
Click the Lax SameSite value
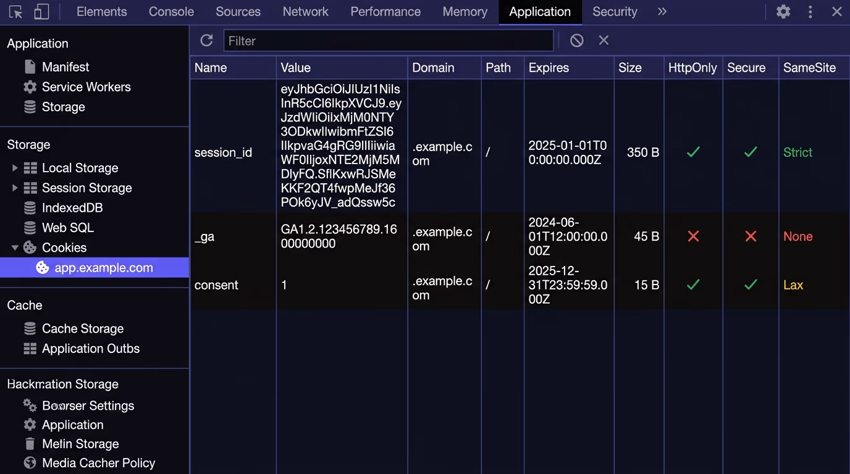point(793,285)
